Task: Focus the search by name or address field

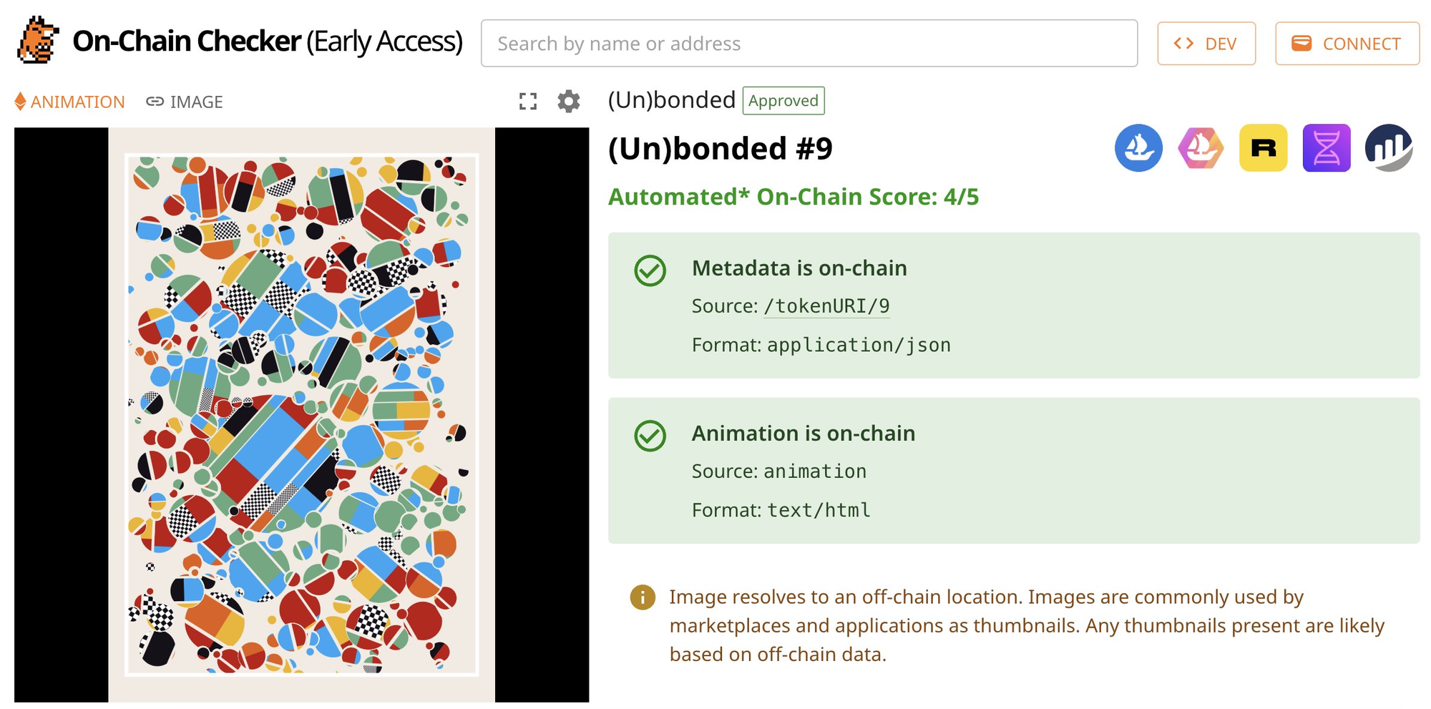Action: pyautogui.click(x=809, y=44)
